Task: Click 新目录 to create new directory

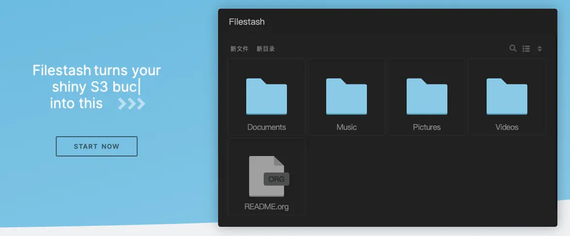Action: coord(266,49)
